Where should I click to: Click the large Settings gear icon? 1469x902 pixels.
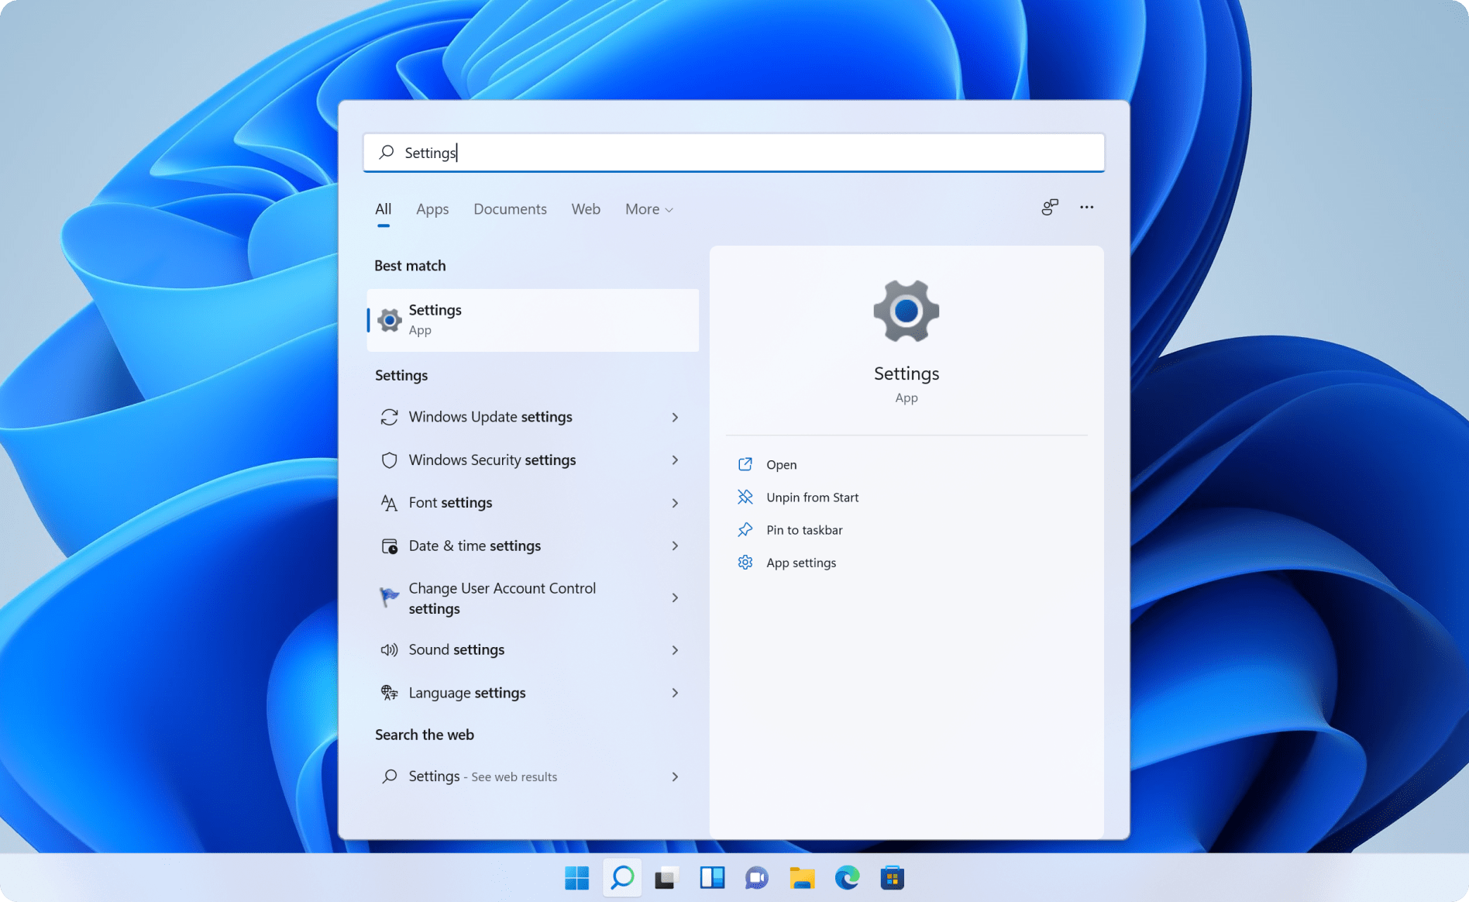tap(906, 312)
